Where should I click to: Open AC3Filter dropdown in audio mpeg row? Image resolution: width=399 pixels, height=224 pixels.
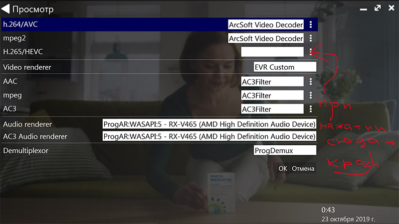272,95
